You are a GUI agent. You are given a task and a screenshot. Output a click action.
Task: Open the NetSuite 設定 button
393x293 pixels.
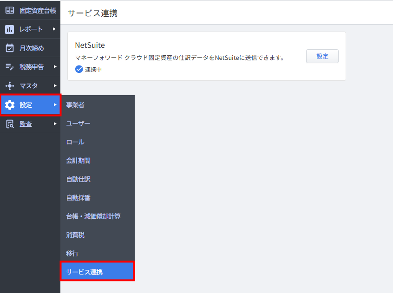click(322, 56)
